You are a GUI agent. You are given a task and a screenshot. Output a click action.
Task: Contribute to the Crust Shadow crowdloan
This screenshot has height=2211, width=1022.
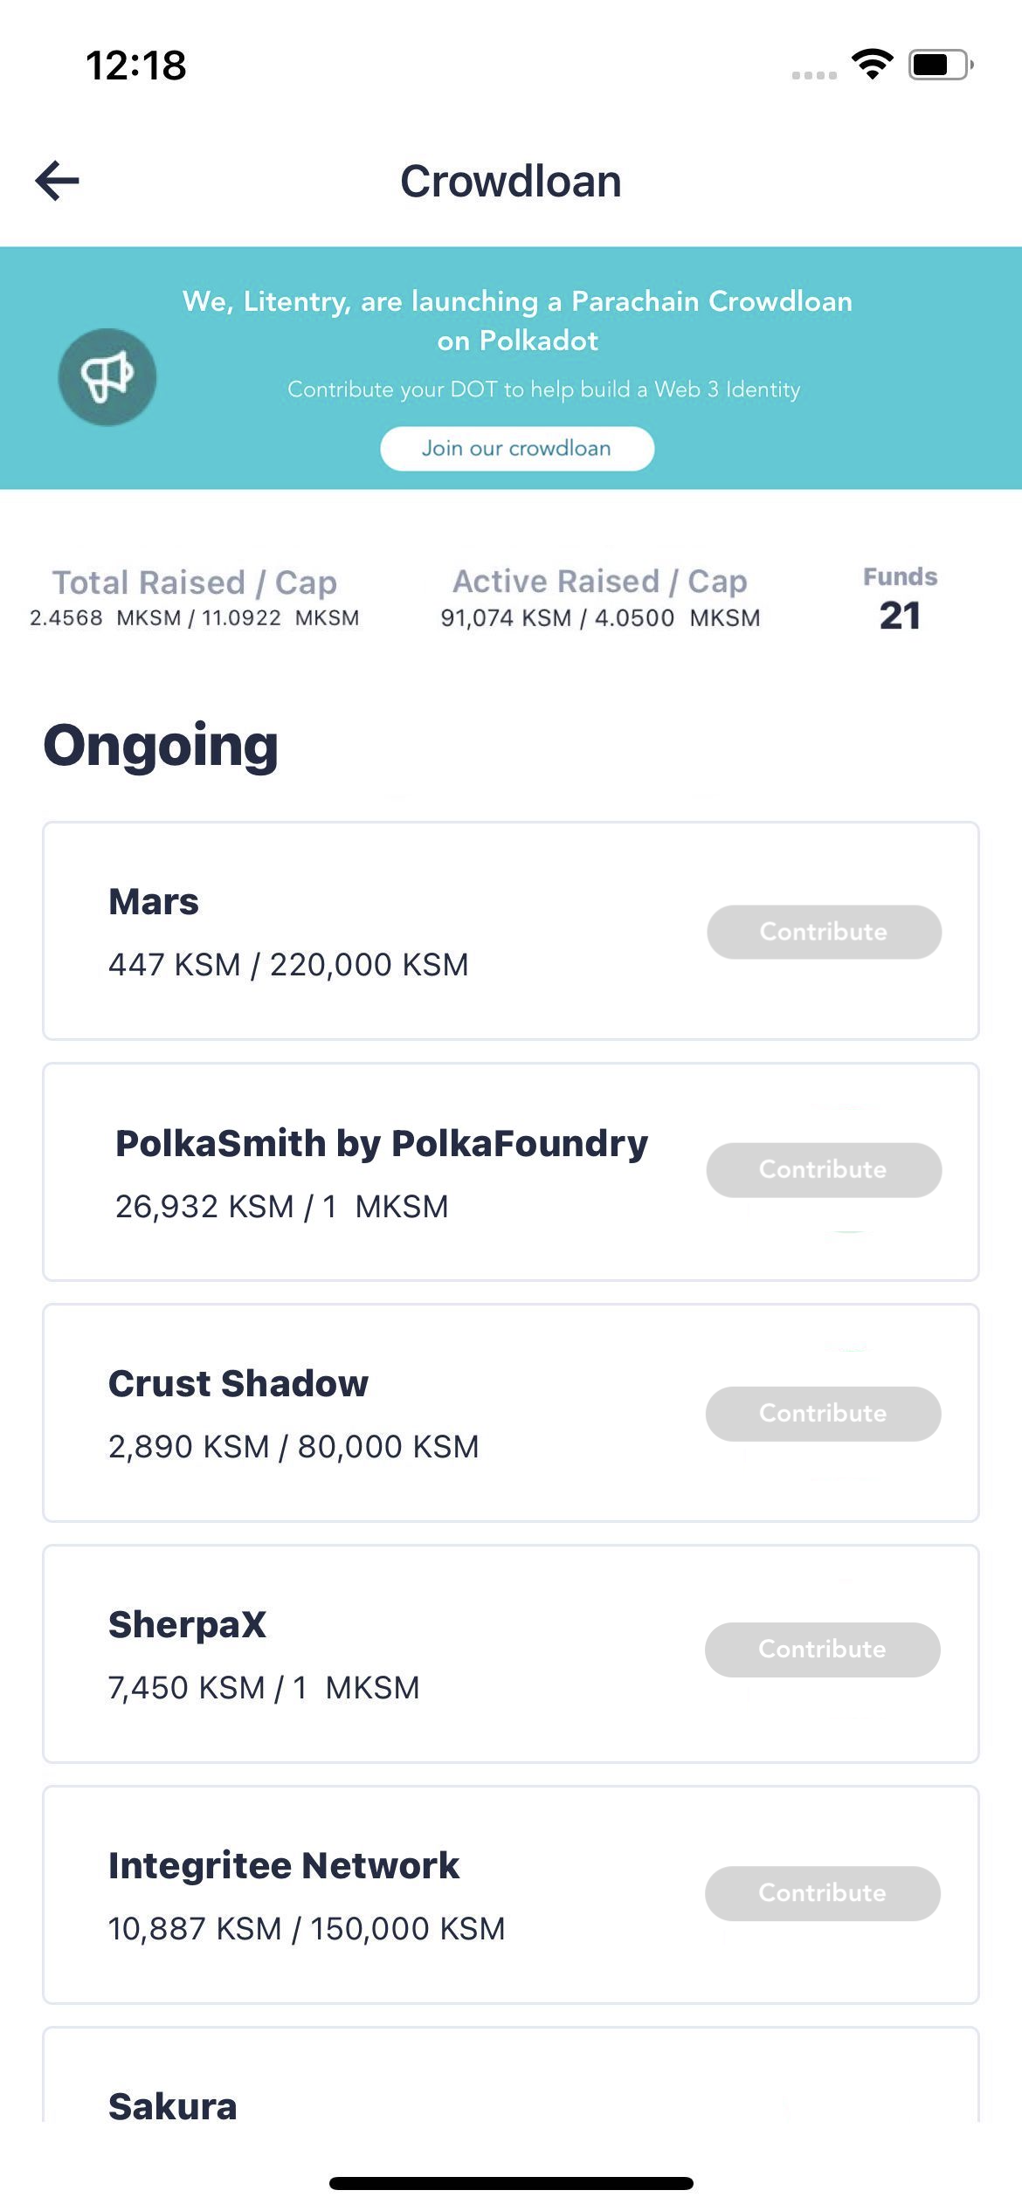(x=823, y=1413)
